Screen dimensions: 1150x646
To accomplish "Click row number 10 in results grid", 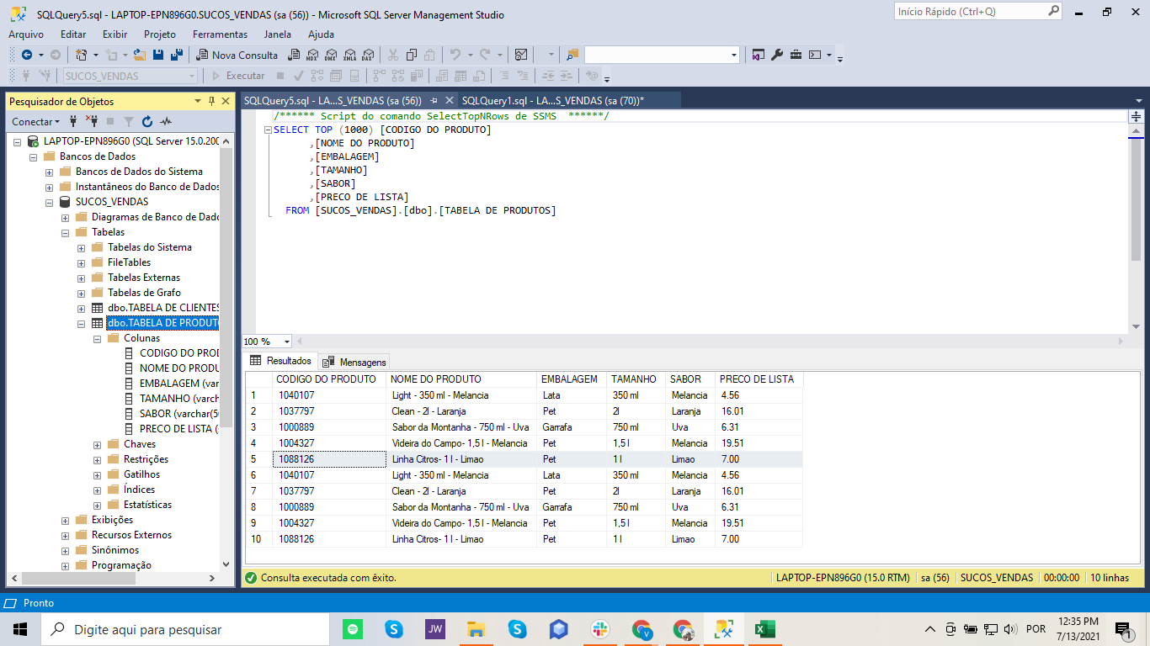I will click(258, 539).
